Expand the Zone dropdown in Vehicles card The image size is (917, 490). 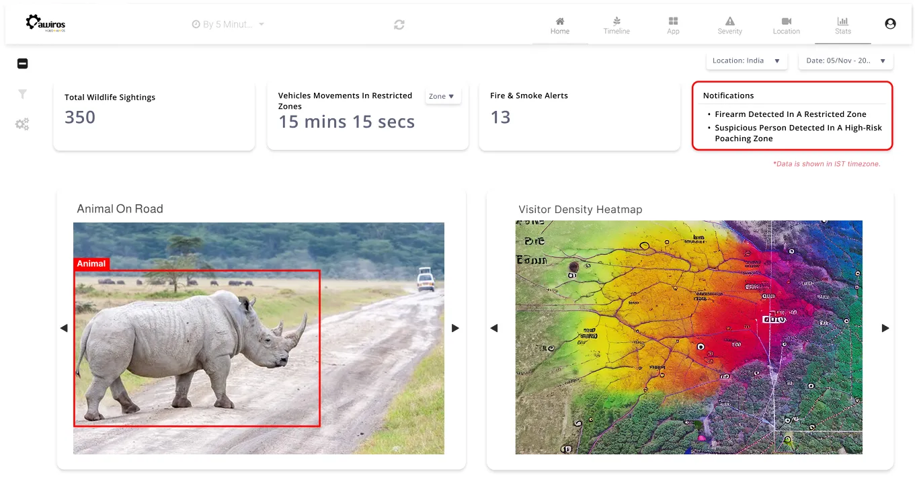click(x=442, y=96)
